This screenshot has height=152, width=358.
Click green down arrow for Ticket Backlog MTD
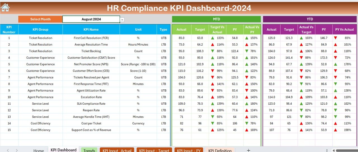coord(213,51)
